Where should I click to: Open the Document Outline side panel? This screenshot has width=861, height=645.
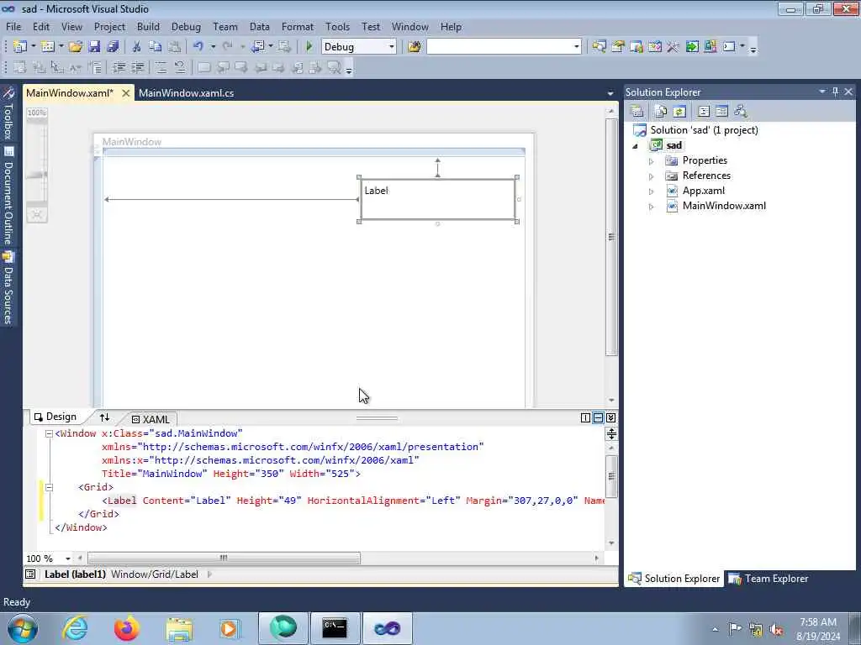click(x=8, y=196)
